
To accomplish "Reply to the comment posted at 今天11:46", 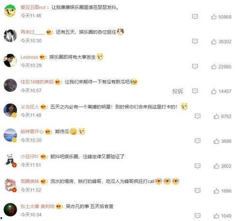I will pos(195,16).
